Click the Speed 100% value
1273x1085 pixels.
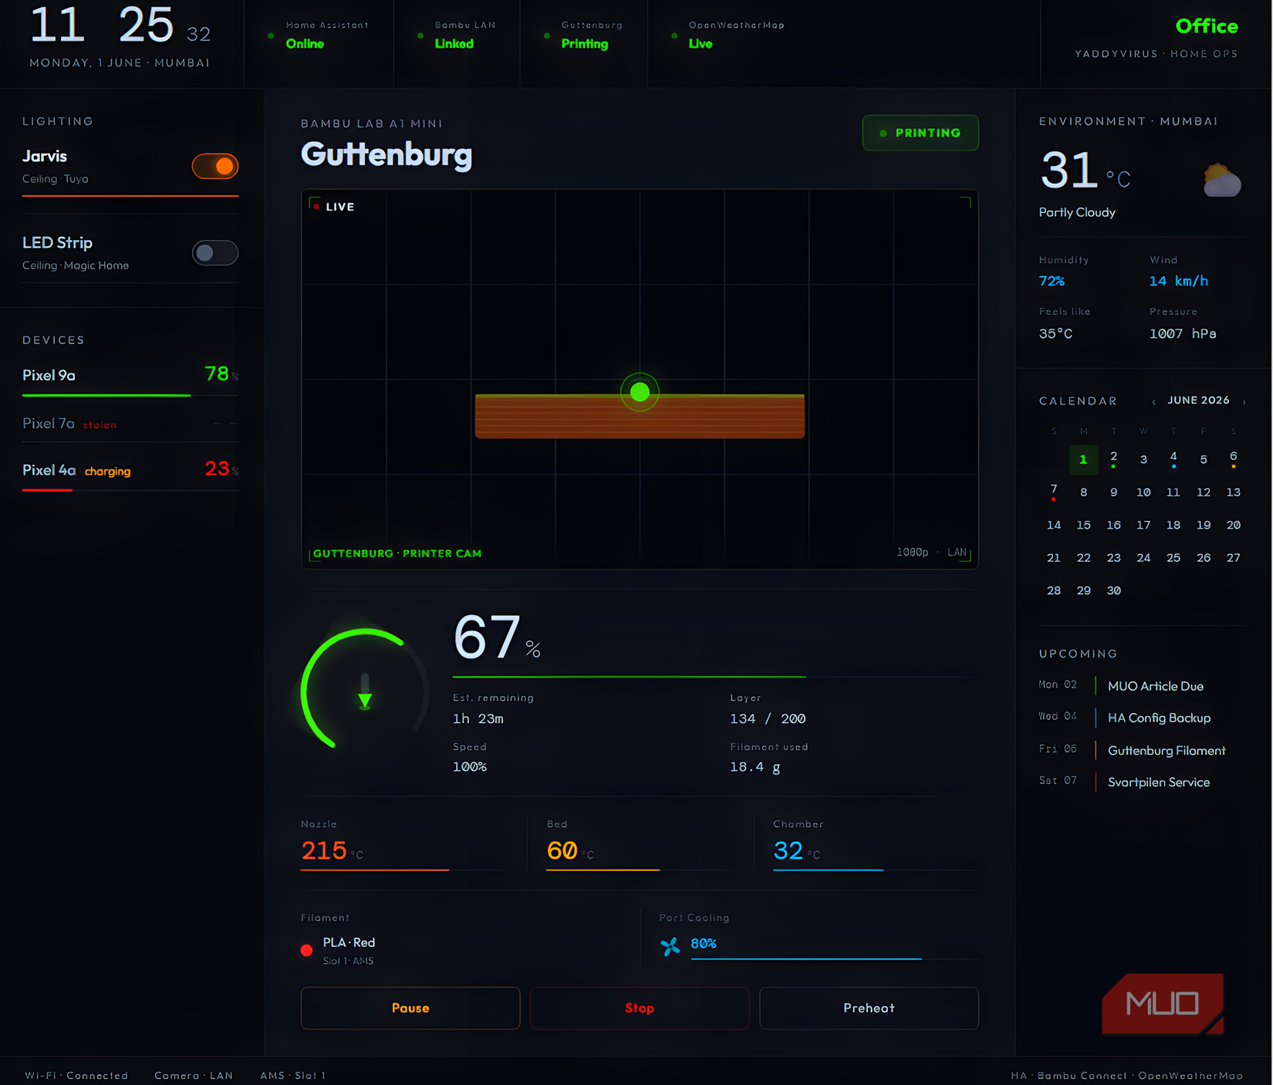[470, 767]
